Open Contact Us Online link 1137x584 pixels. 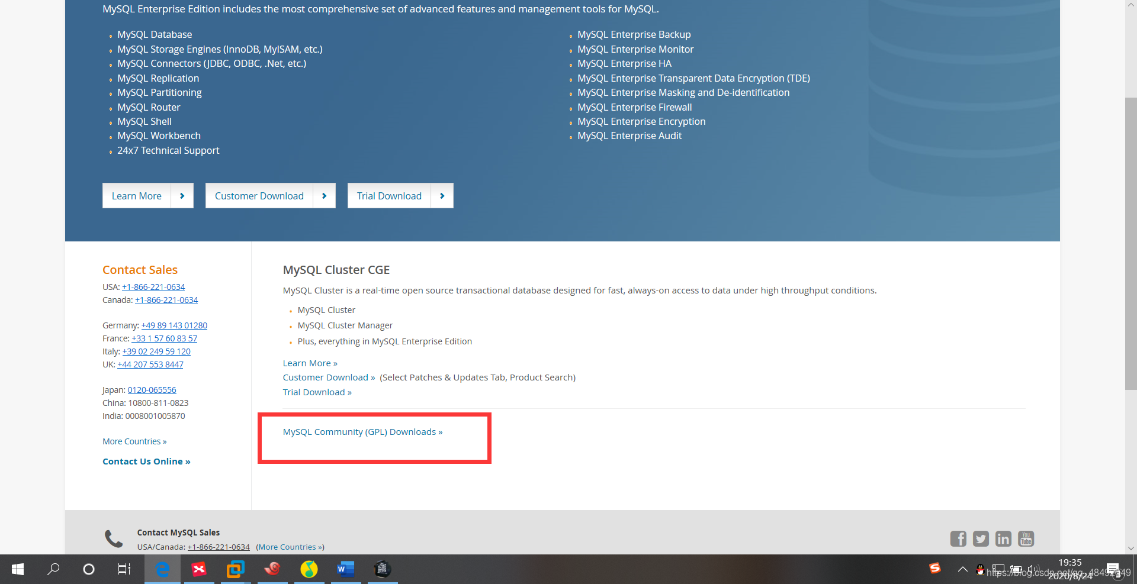pyautogui.click(x=146, y=462)
